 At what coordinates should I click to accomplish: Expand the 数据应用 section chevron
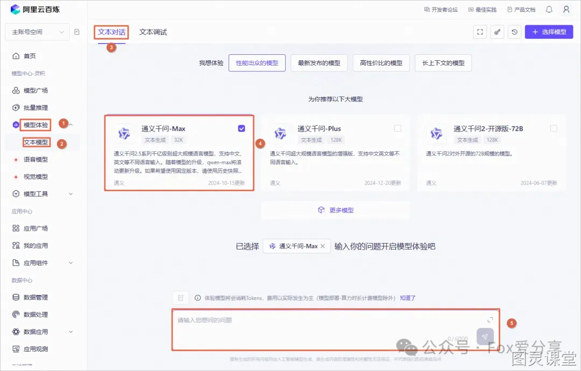(71, 332)
